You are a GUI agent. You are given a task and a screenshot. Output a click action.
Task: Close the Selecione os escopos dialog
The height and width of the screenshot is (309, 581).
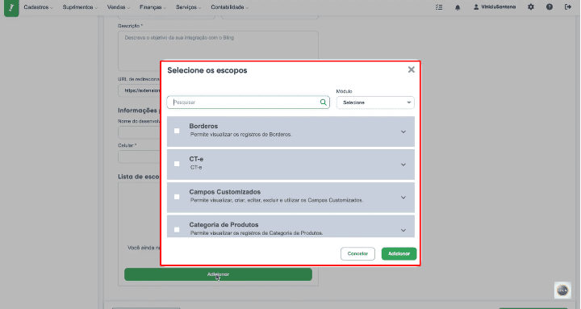412,69
